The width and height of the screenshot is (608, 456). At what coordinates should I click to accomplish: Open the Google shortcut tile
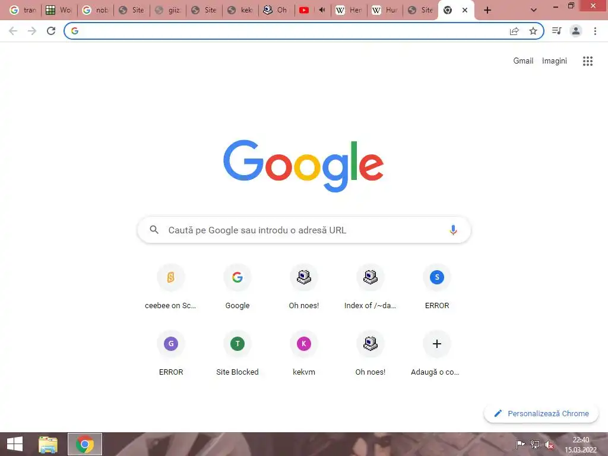pyautogui.click(x=237, y=287)
